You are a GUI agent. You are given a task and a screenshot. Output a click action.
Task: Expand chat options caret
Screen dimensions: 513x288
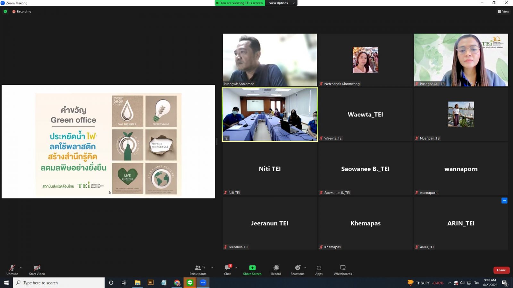coord(236,268)
